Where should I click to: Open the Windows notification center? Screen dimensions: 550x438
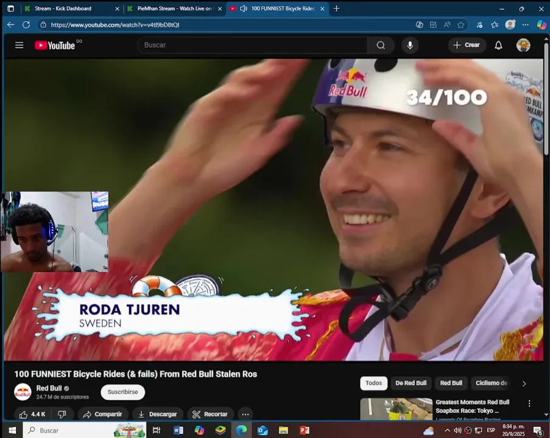(x=538, y=430)
